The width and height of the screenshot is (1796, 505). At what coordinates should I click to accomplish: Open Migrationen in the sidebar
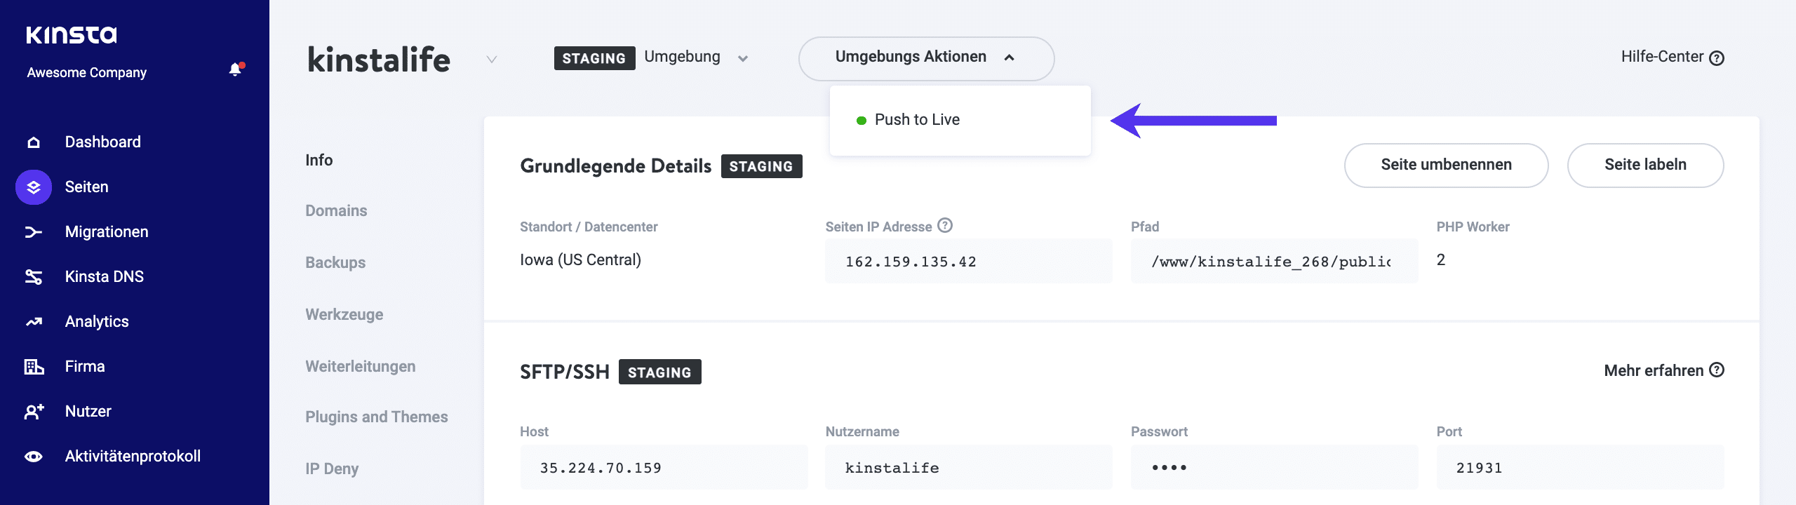tap(107, 231)
